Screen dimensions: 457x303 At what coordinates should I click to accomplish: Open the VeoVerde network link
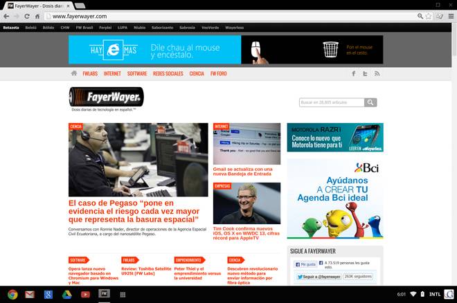210,28
